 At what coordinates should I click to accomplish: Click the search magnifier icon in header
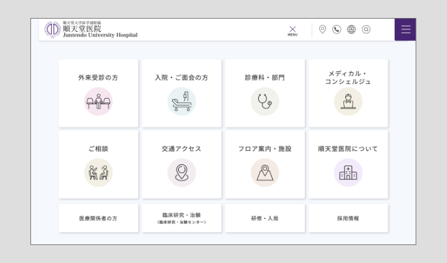366,29
